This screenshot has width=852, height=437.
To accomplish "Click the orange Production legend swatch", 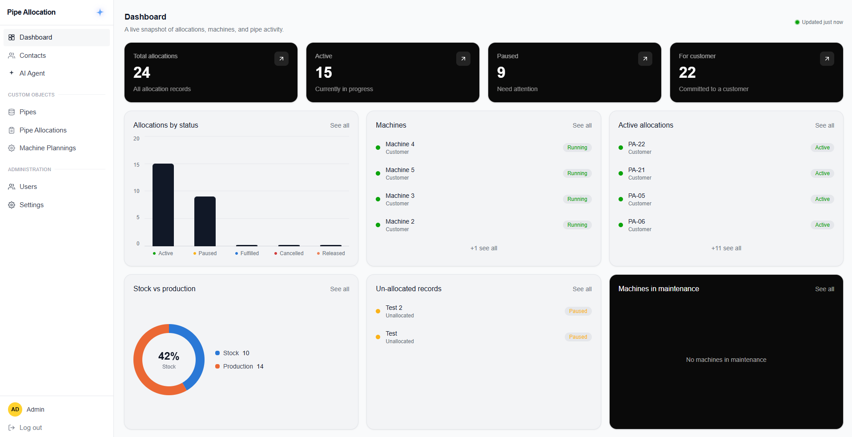I will [x=217, y=366].
